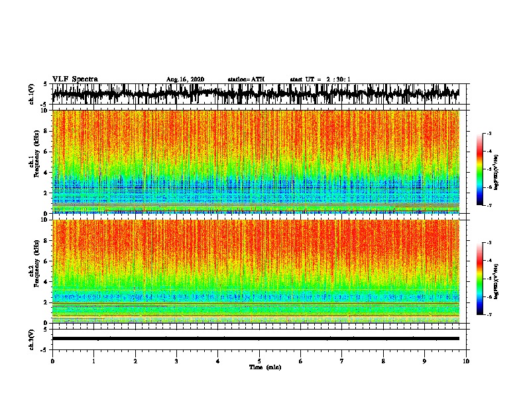
Task: Click time axis tick label '8'
Action: click(x=383, y=361)
